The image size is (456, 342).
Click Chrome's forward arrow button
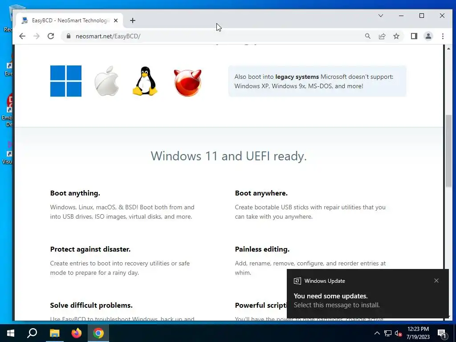(37, 36)
